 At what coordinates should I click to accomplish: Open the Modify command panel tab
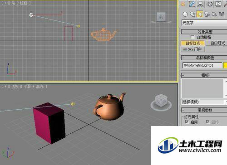(x=192, y=4)
